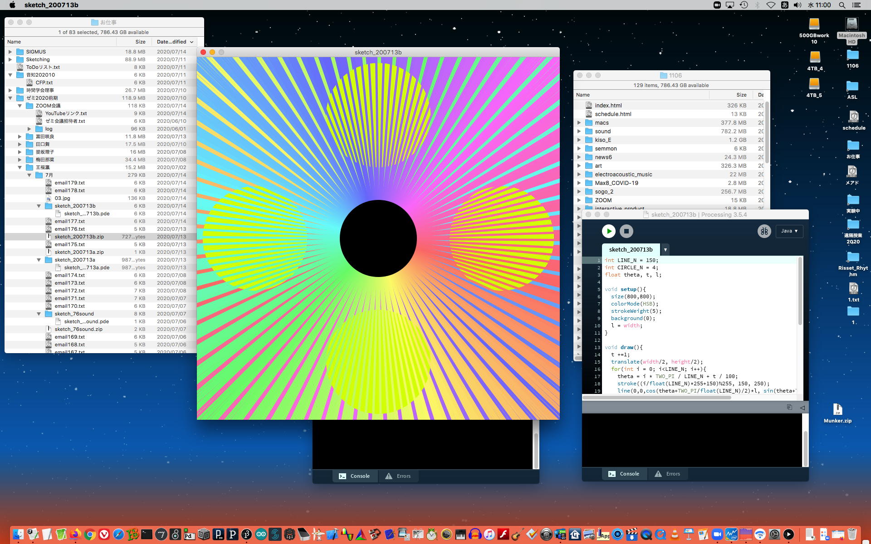The height and width of the screenshot is (544, 871).
Task: Select the sketch_200713b editor tab
Action: click(631, 250)
